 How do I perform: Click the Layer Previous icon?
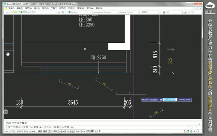point(63,12)
